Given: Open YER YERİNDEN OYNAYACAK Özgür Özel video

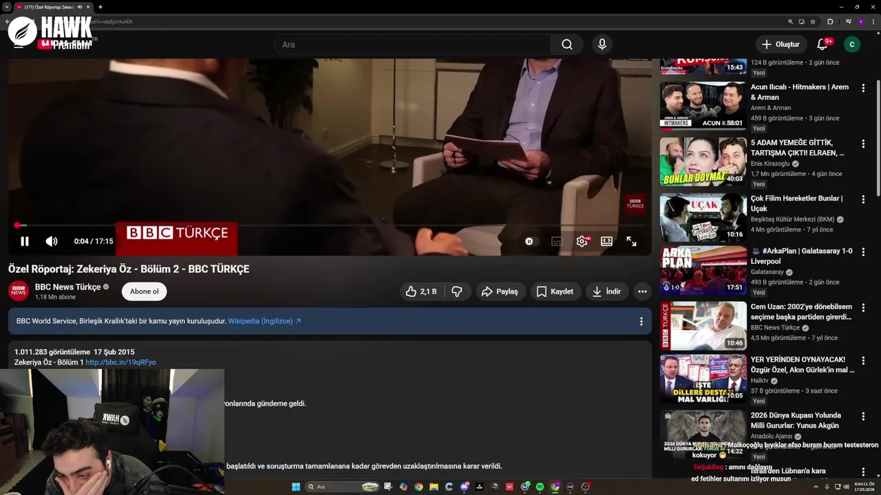Looking at the screenshot, I should [703, 379].
